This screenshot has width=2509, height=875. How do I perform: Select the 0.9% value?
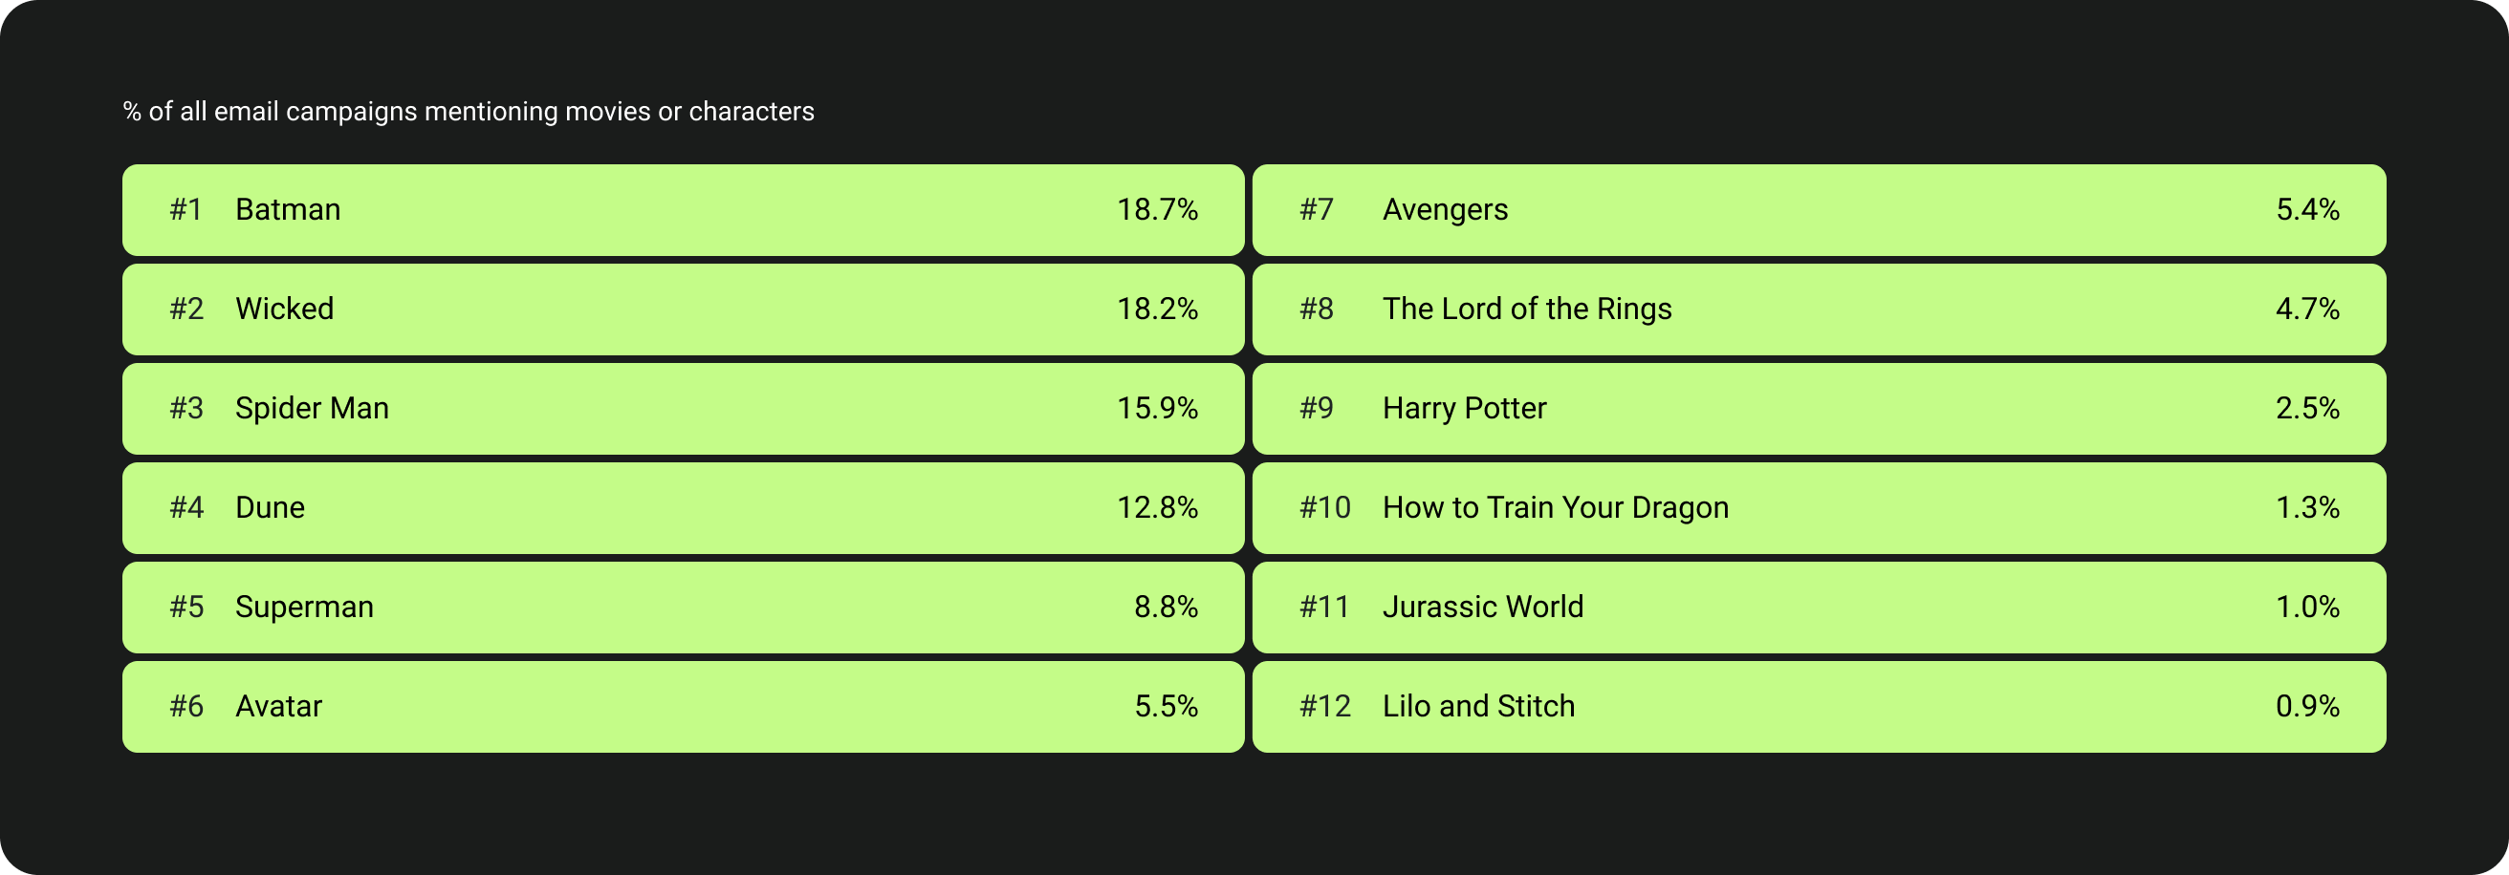tap(2307, 707)
